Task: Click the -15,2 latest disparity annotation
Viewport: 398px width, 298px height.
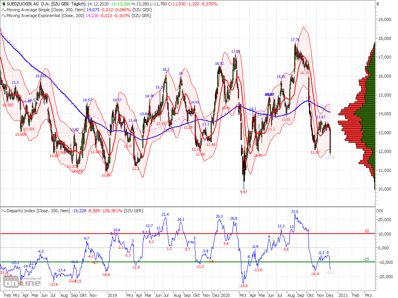Action: 330,272
